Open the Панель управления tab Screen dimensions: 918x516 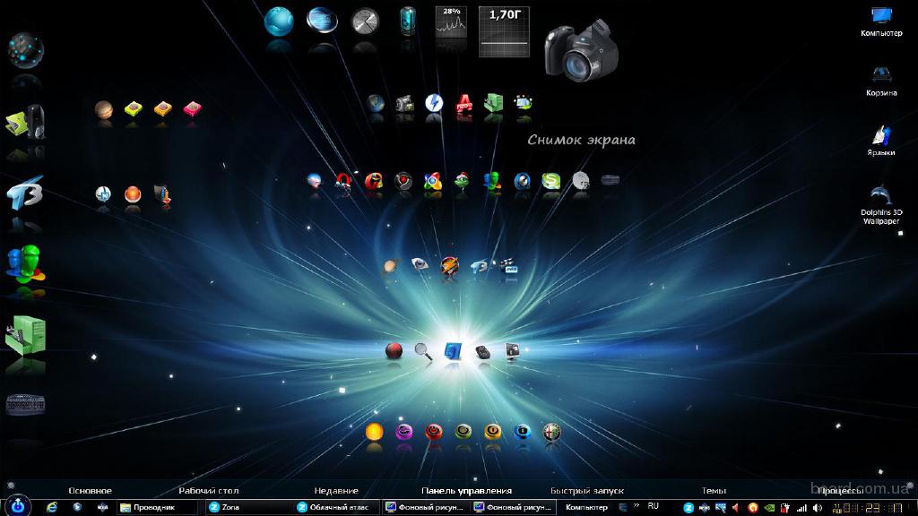466,491
